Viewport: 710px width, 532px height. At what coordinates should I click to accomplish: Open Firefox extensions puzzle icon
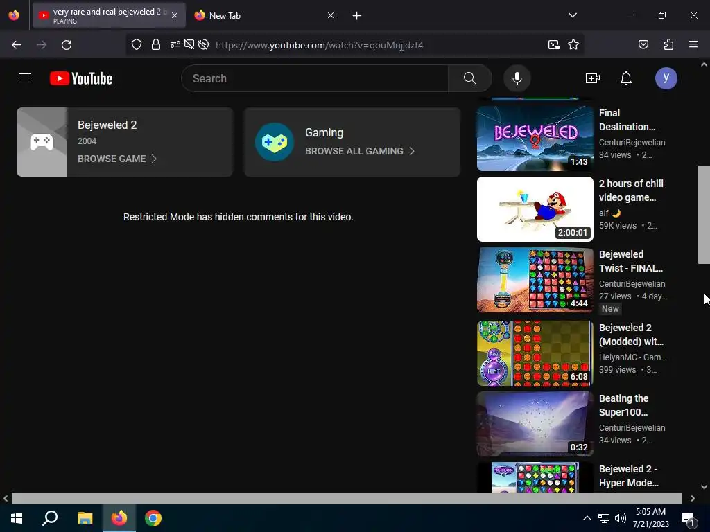(668, 44)
